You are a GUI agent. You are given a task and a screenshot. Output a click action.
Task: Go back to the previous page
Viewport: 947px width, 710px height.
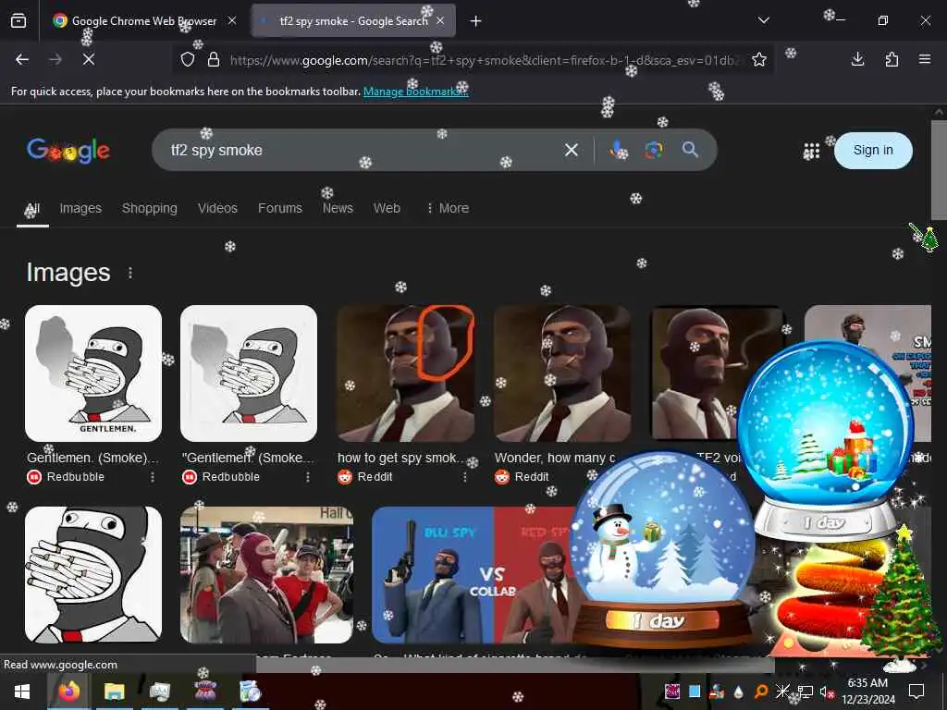pyautogui.click(x=22, y=59)
